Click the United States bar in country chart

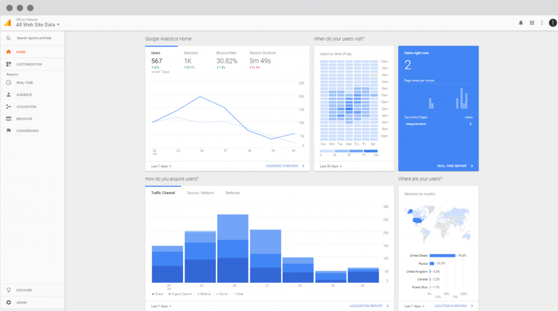pyautogui.click(x=442, y=256)
